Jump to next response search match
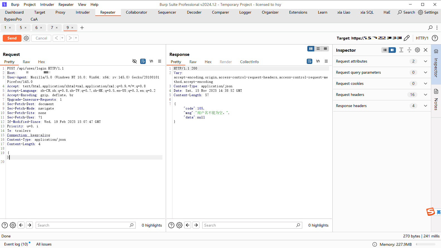 (196, 225)
